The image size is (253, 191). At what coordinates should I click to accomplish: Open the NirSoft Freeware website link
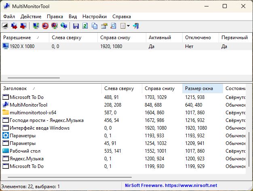171,185
